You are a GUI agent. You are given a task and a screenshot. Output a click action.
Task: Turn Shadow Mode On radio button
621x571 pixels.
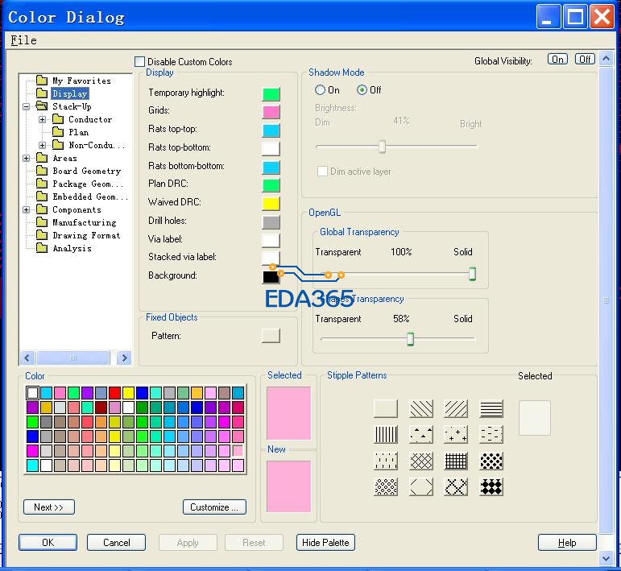(320, 90)
